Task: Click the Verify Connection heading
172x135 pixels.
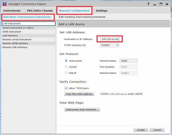Action: (x=73, y=82)
